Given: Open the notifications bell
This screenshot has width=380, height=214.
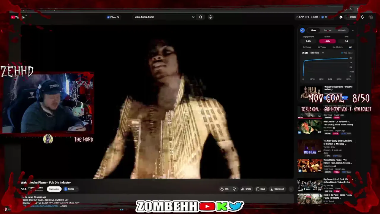Looking at the screenshot, I should tap(362, 17).
